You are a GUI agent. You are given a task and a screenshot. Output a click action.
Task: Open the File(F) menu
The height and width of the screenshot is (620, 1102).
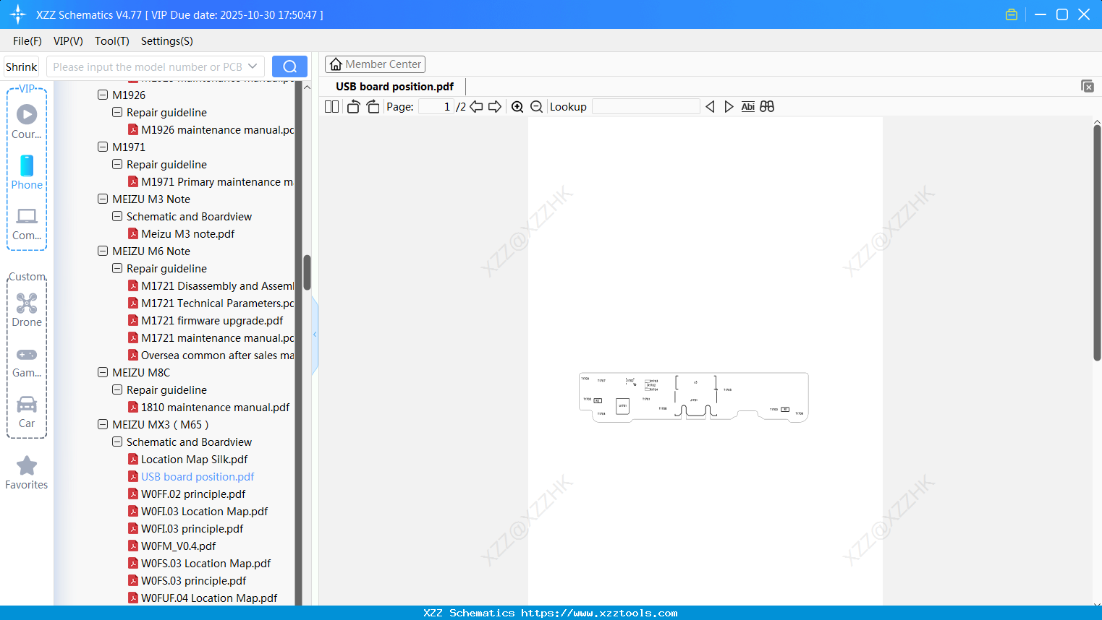point(27,41)
